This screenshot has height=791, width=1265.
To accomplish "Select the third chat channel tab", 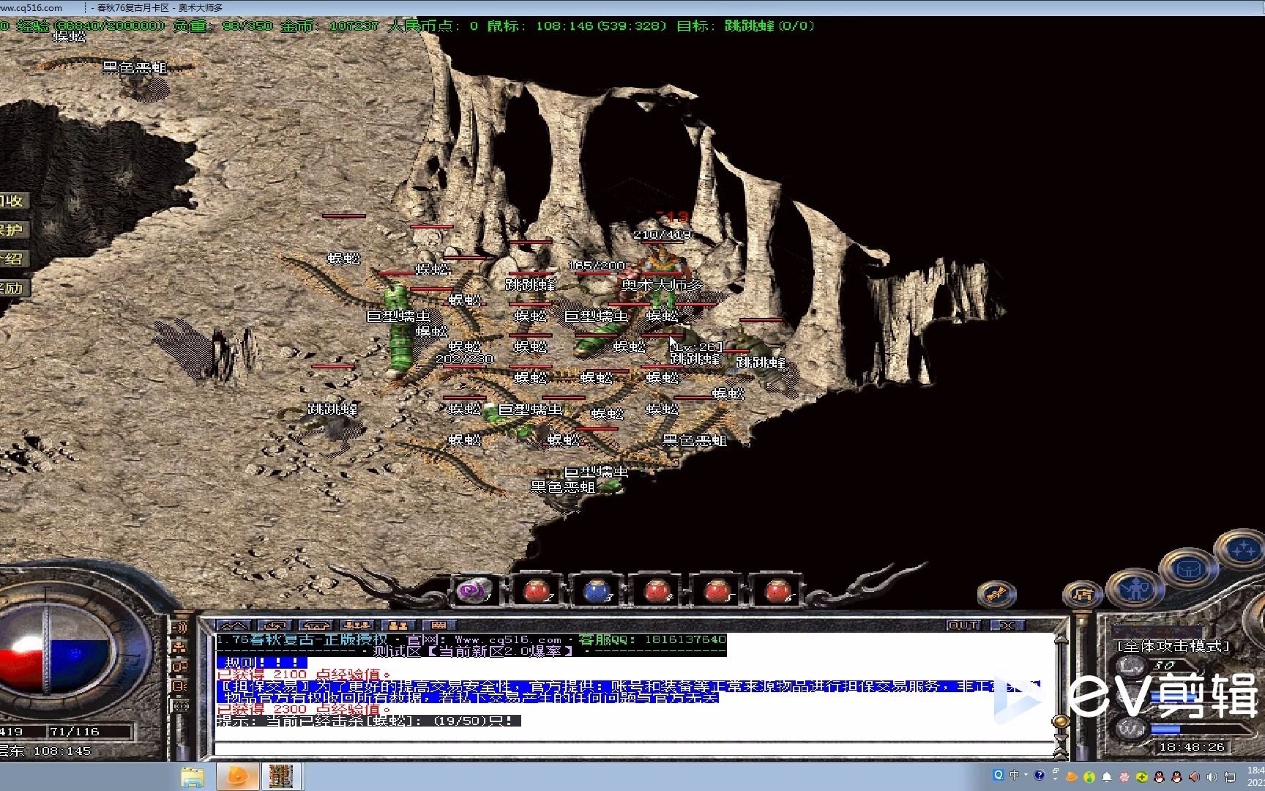I will [x=316, y=625].
